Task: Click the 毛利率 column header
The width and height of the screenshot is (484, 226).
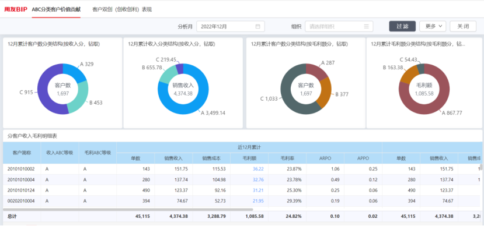Action: point(287,158)
